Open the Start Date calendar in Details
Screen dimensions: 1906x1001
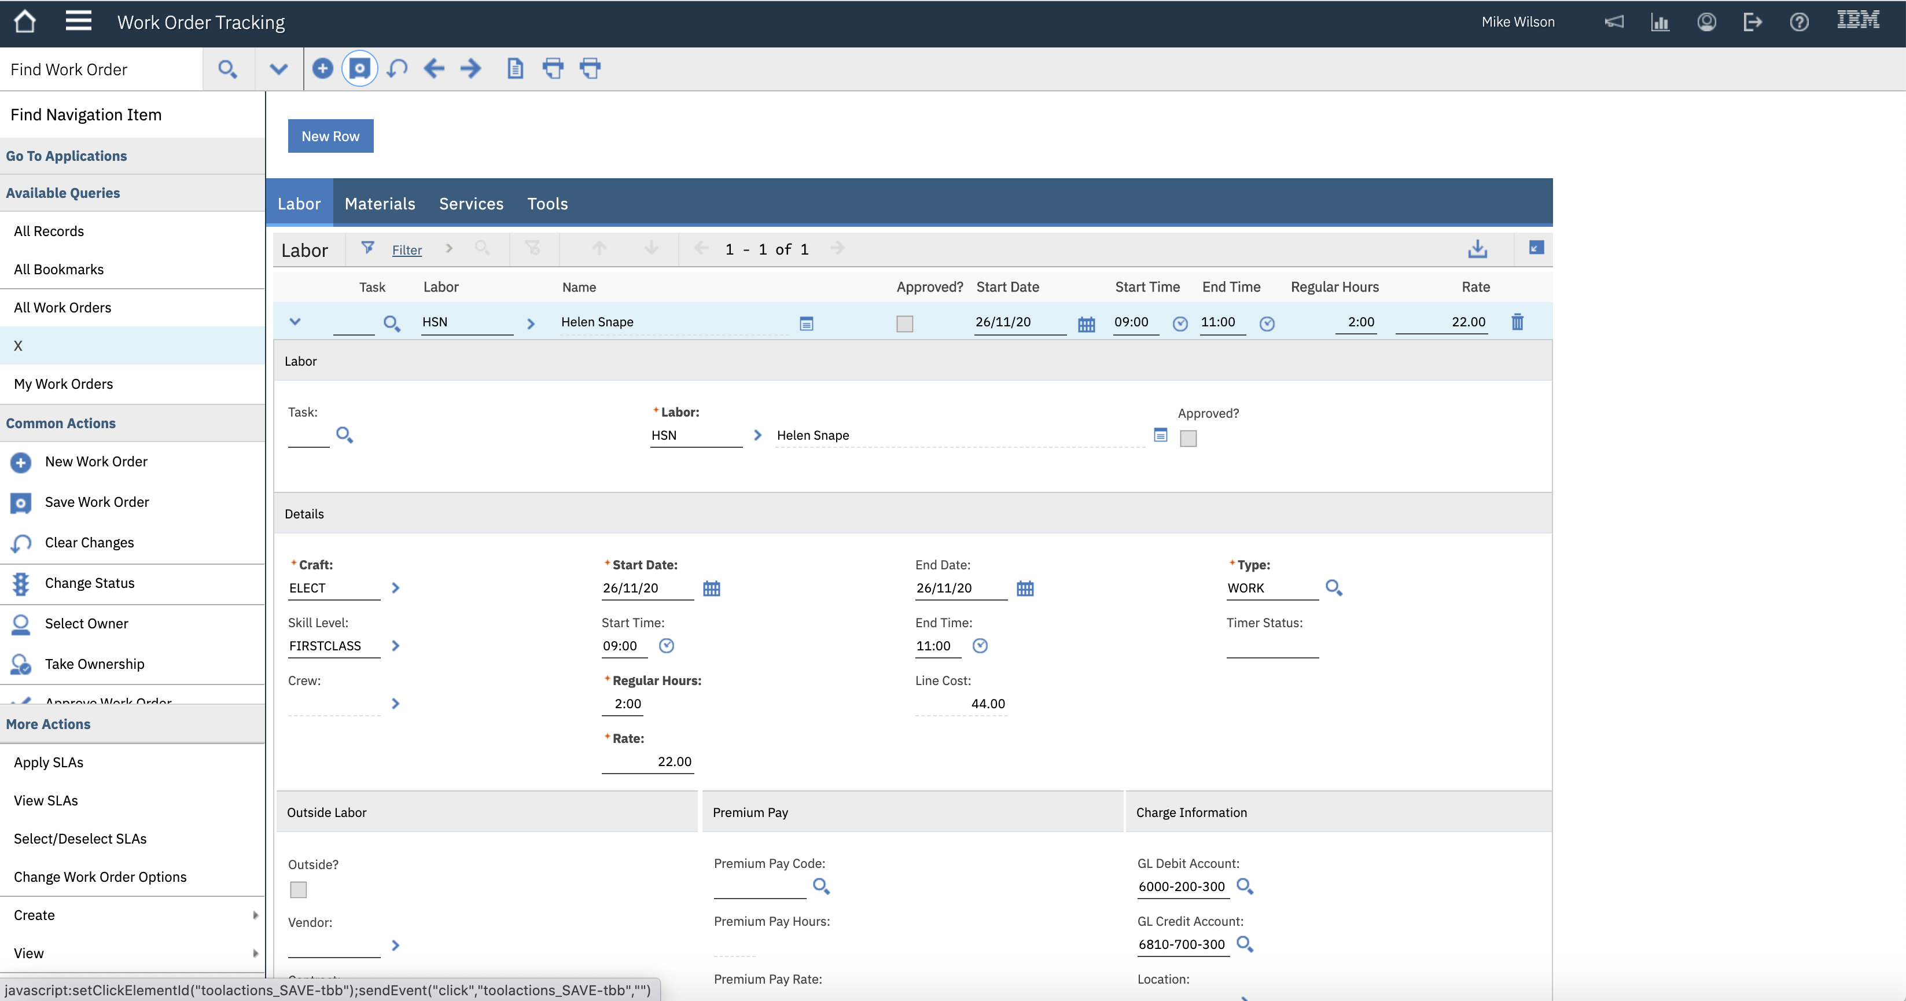pos(711,589)
